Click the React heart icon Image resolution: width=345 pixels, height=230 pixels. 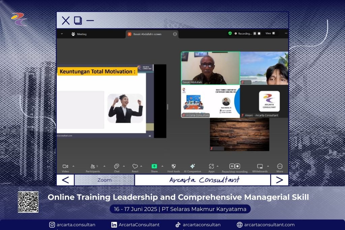point(135,166)
